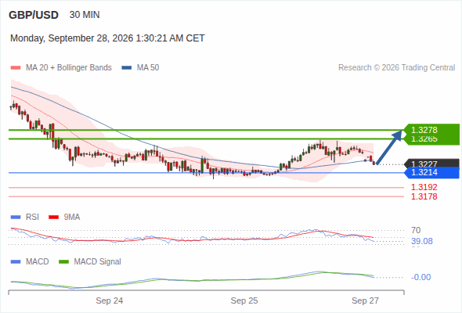Click the RSI value 39.08
The width and height of the screenshot is (462, 313).
(422, 242)
